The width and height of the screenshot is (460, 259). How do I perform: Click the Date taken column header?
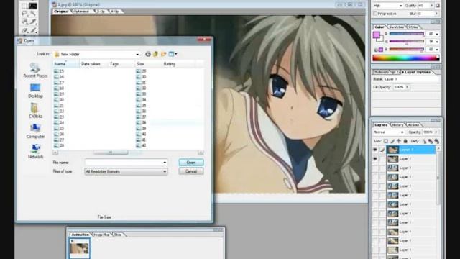[93, 64]
